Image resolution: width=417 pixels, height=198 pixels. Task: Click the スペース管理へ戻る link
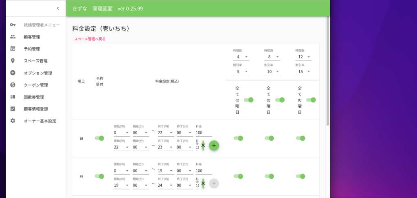point(90,39)
